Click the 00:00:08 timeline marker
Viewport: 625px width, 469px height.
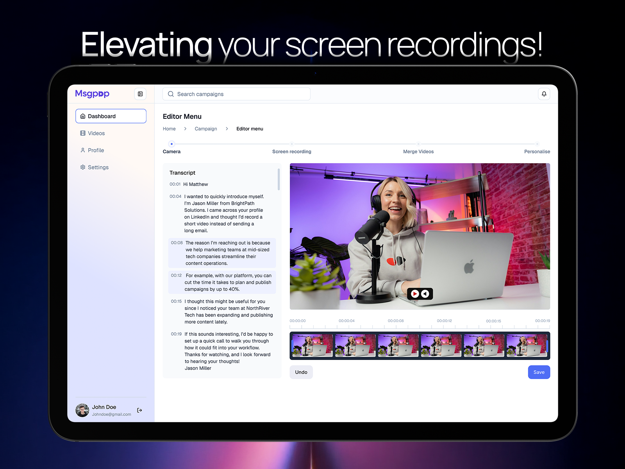396,321
